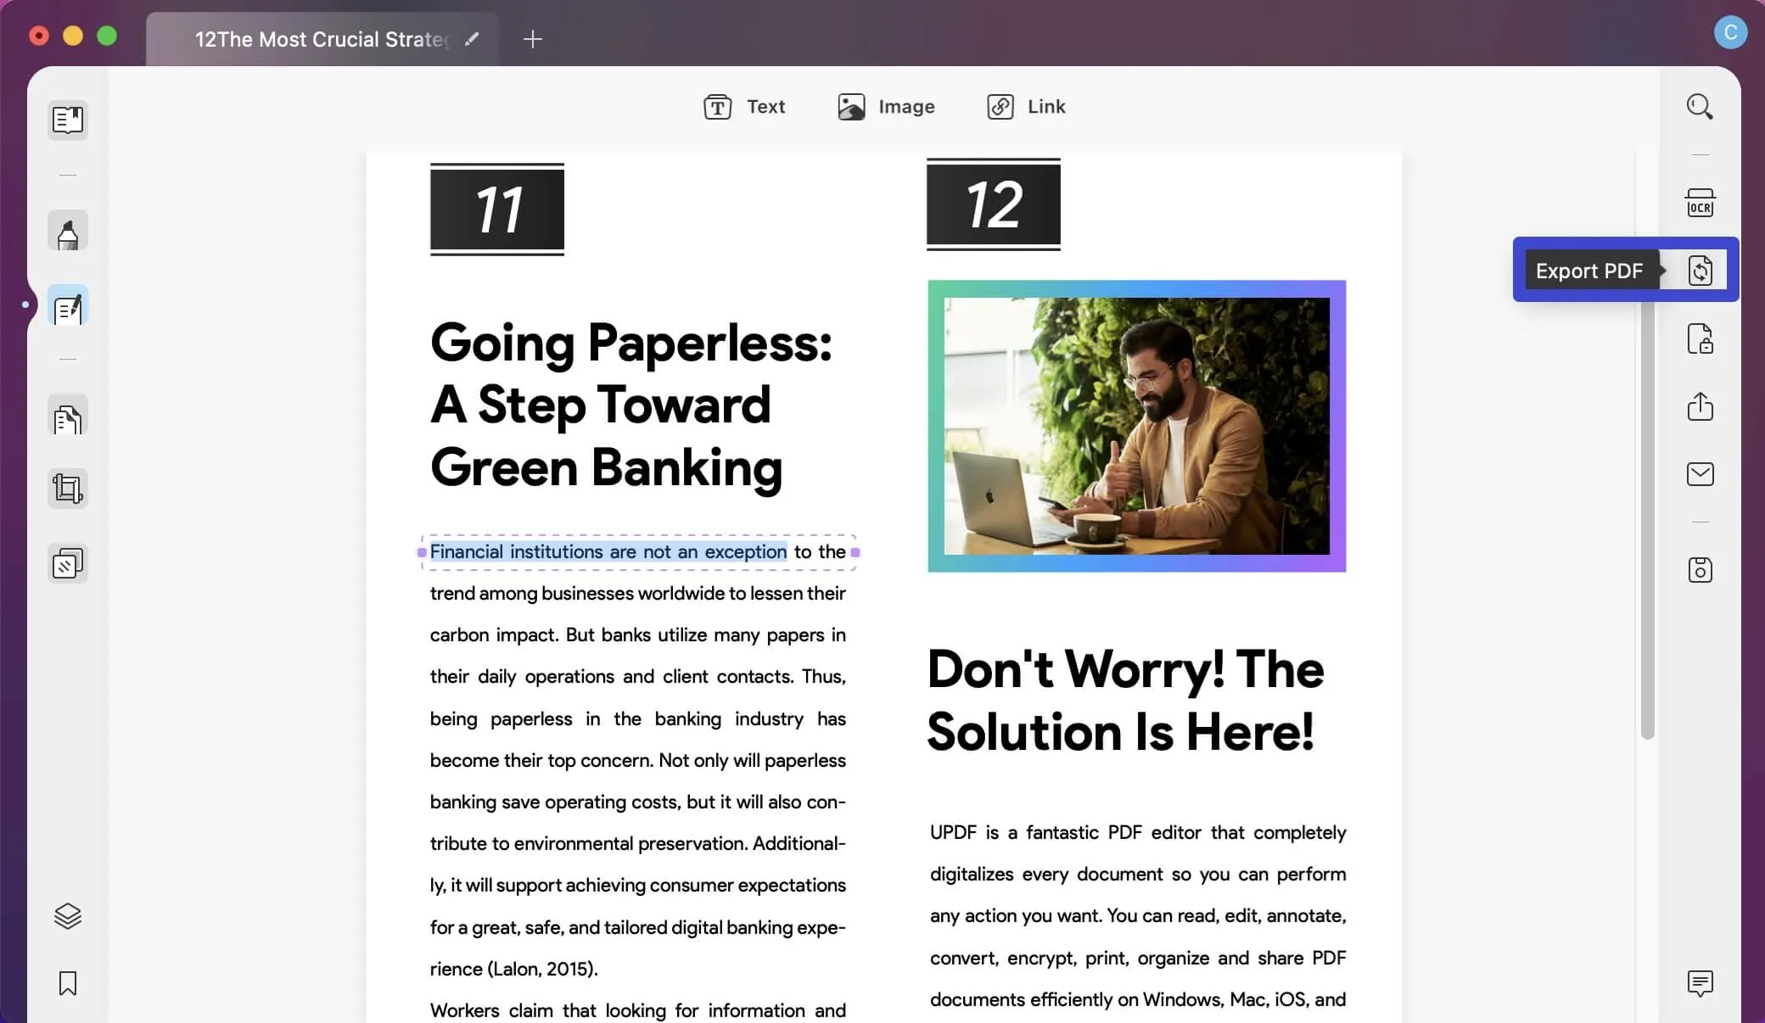The width and height of the screenshot is (1765, 1023).
Task: Open the OCR tool panel
Action: [1701, 202]
